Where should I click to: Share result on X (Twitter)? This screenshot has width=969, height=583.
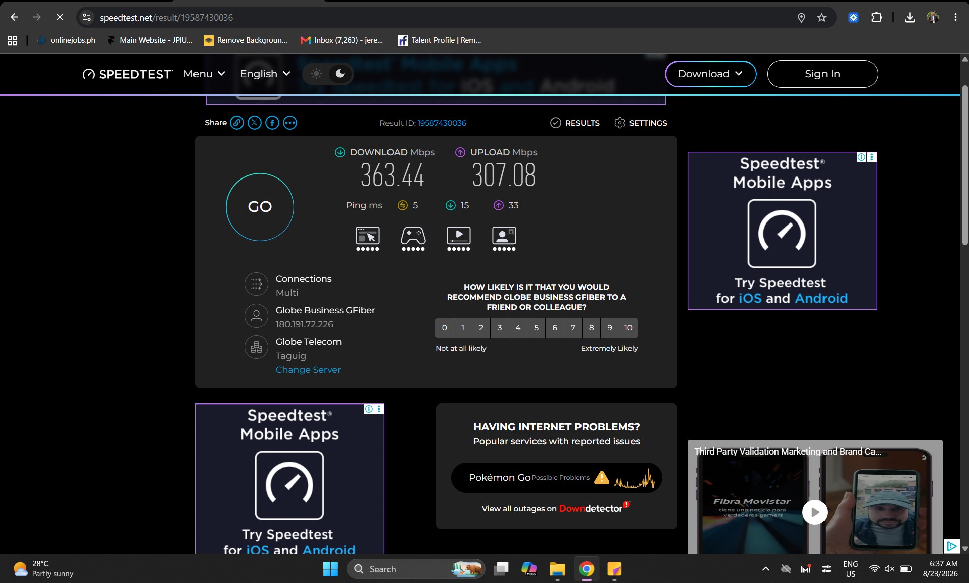(x=255, y=123)
